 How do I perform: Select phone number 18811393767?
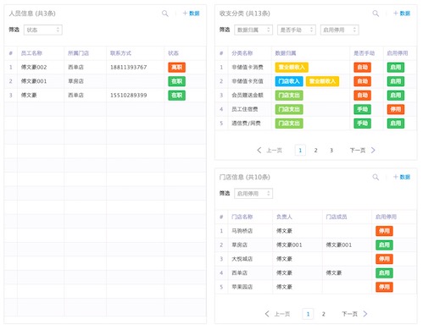pyautogui.click(x=129, y=67)
